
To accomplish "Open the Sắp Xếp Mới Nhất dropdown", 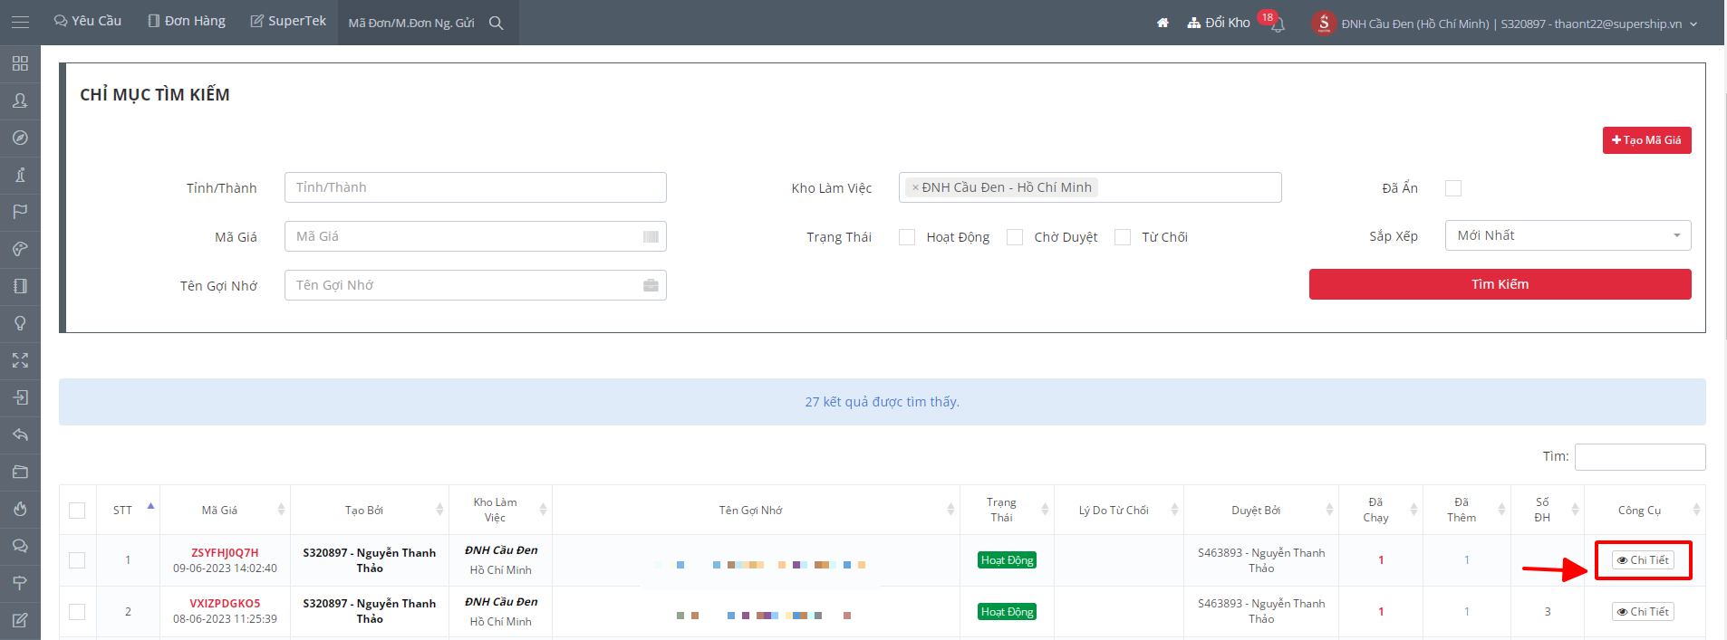I will click(1568, 235).
